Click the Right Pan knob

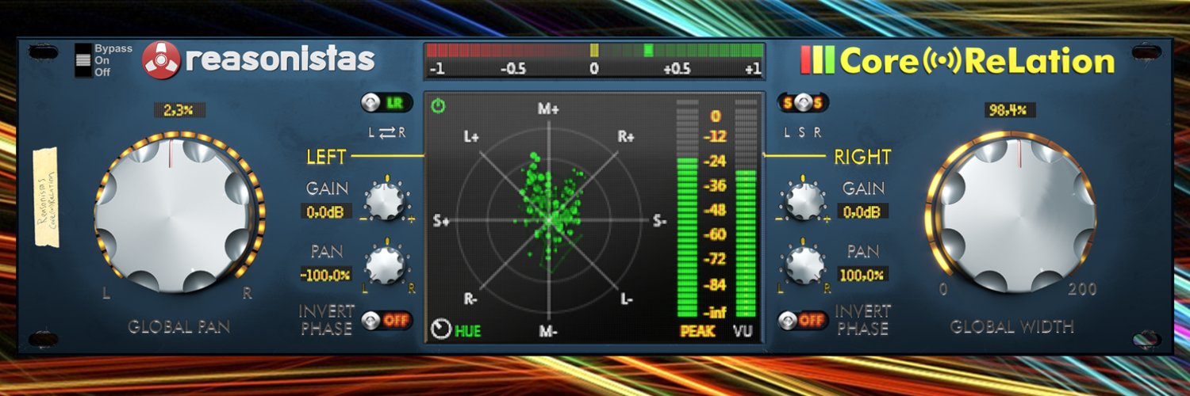tap(805, 264)
